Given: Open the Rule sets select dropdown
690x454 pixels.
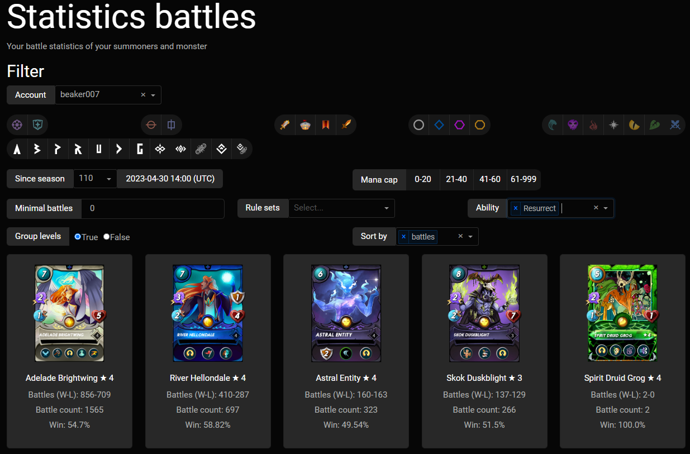Looking at the screenshot, I should (x=341, y=208).
